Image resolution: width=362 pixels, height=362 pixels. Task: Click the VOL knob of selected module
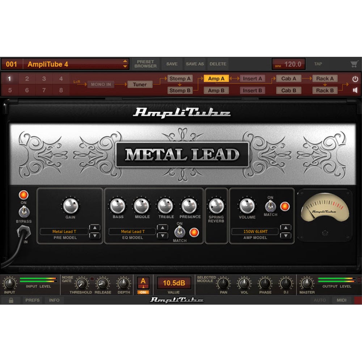[244, 283]
